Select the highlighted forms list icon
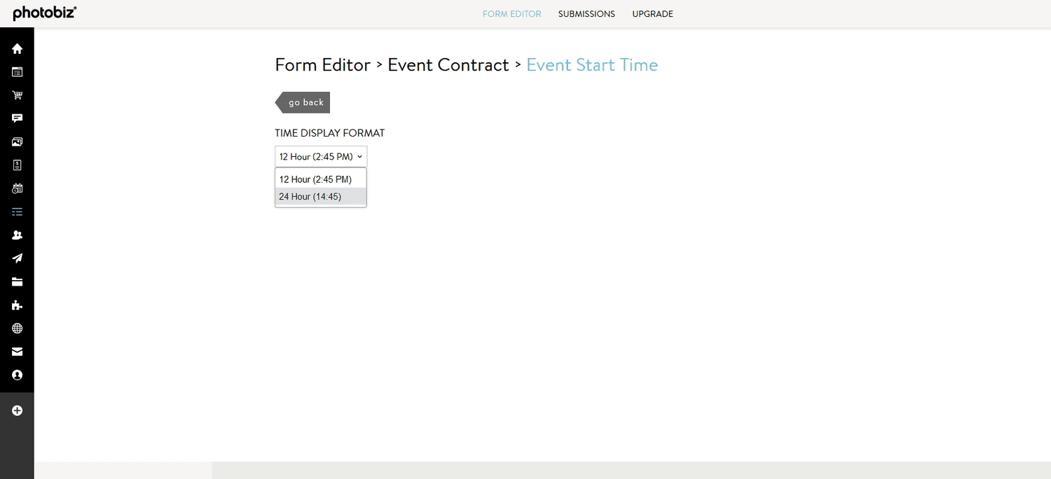This screenshot has height=479, width=1051. [17, 211]
